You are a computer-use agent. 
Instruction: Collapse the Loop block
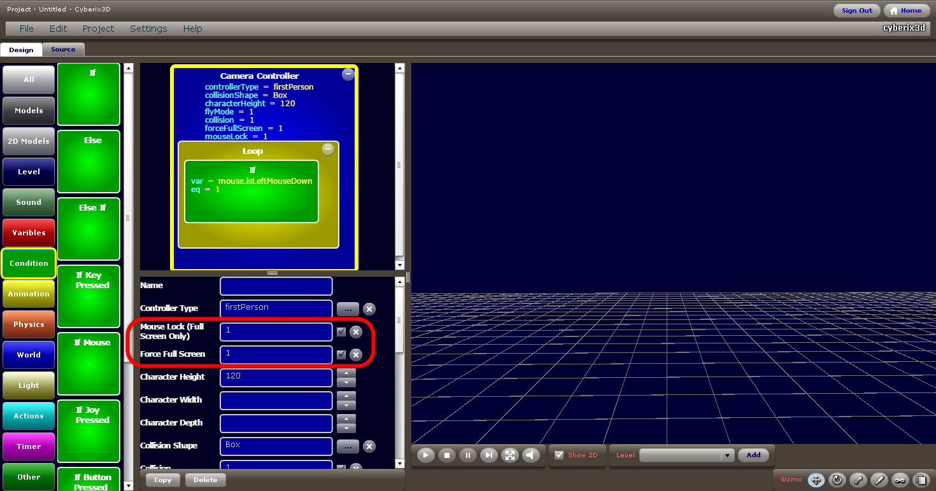328,149
